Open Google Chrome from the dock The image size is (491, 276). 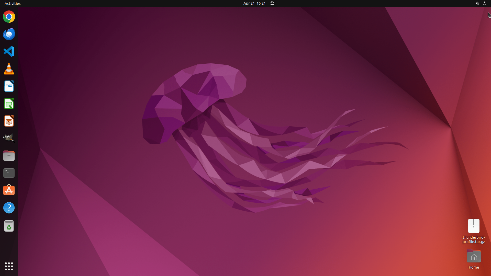9,17
